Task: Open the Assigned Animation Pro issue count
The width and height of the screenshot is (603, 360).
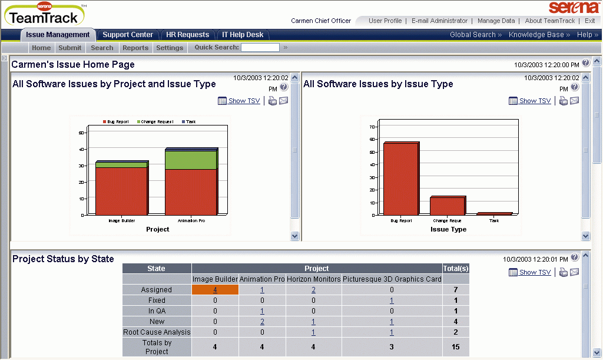Action: [x=262, y=290]
